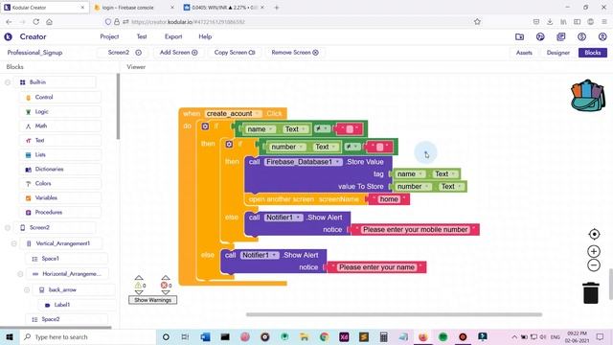Open the Lists blocks category
The height and width of the screenshot is (345, 613).
[40, 155]
